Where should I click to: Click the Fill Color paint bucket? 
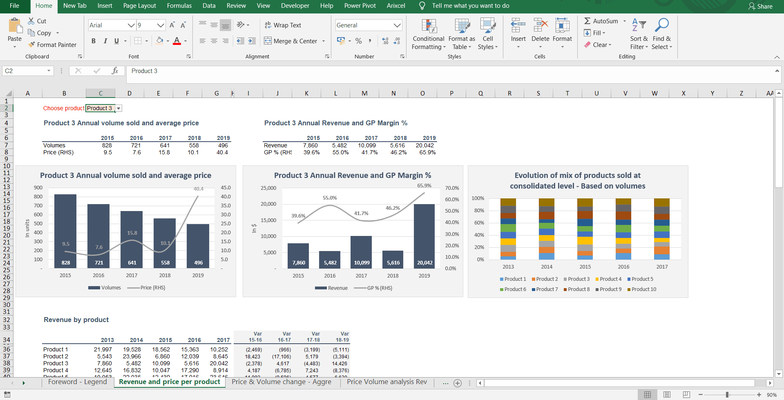point(160,41)
